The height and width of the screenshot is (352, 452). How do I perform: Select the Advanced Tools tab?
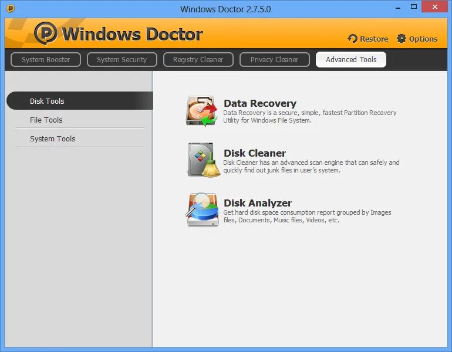coord(351,60)
